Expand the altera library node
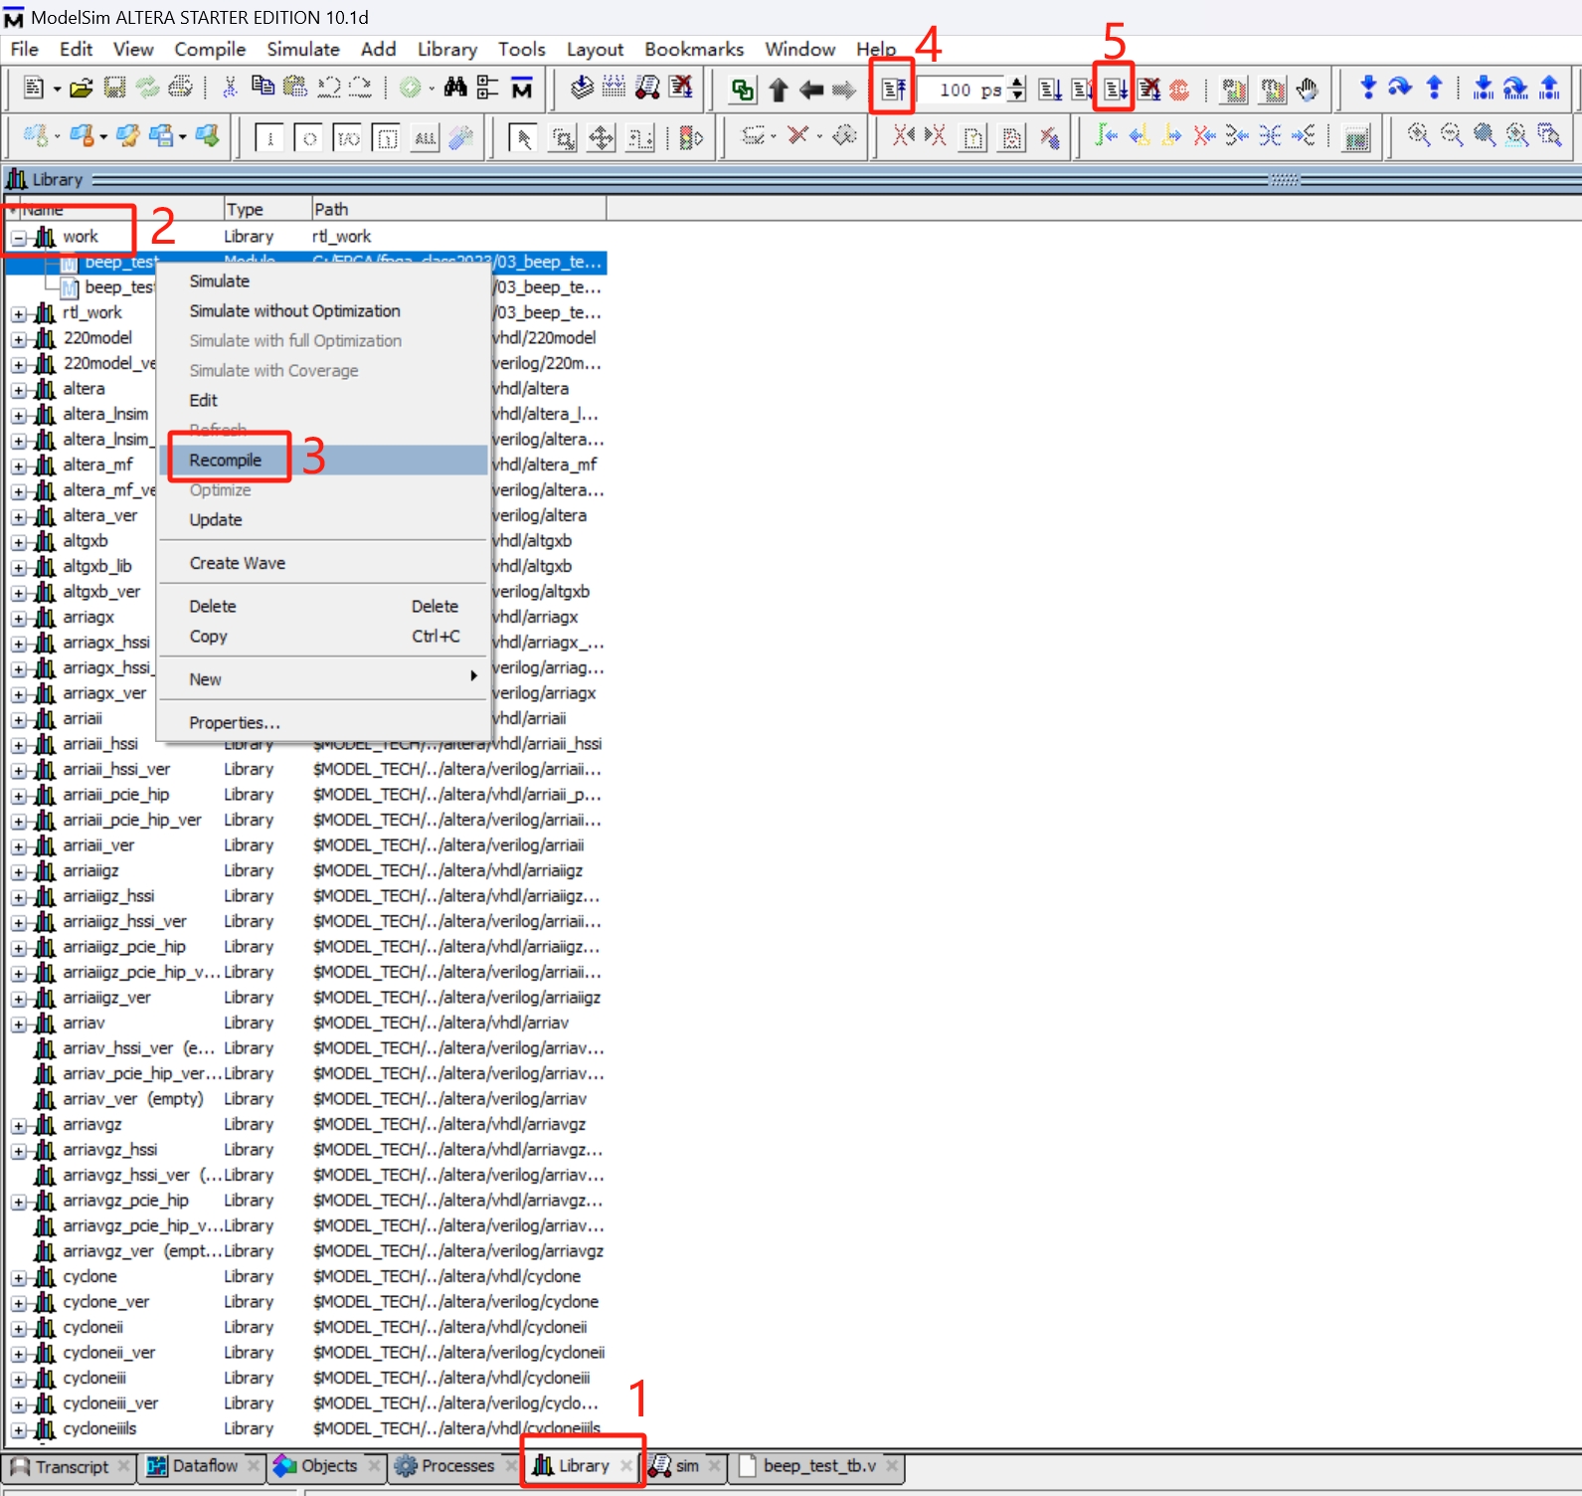The image size is (1582, 1496). 18,389
